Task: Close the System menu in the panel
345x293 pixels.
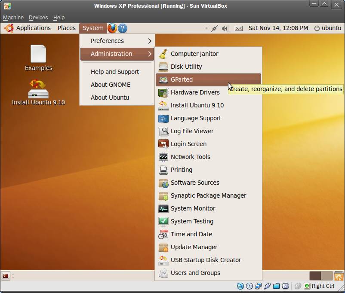Action: (x=93, y=28)
